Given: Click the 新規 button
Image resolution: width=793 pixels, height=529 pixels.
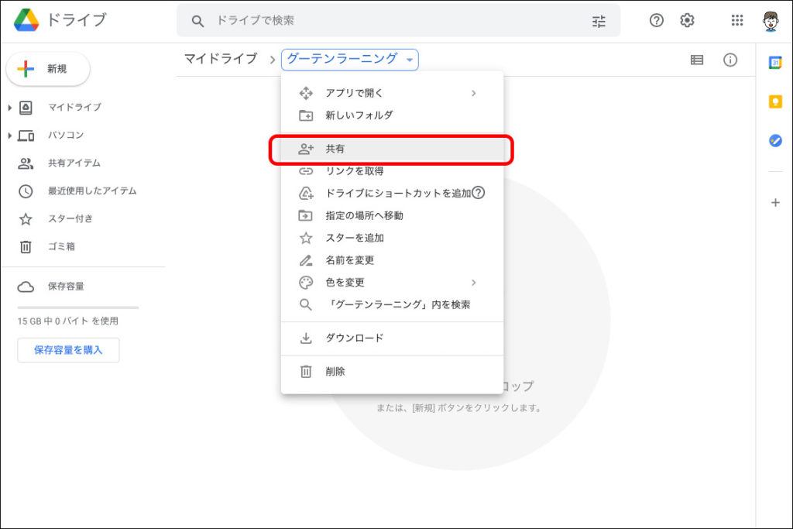Looking at the screenshot, I should tap(48, 69).
